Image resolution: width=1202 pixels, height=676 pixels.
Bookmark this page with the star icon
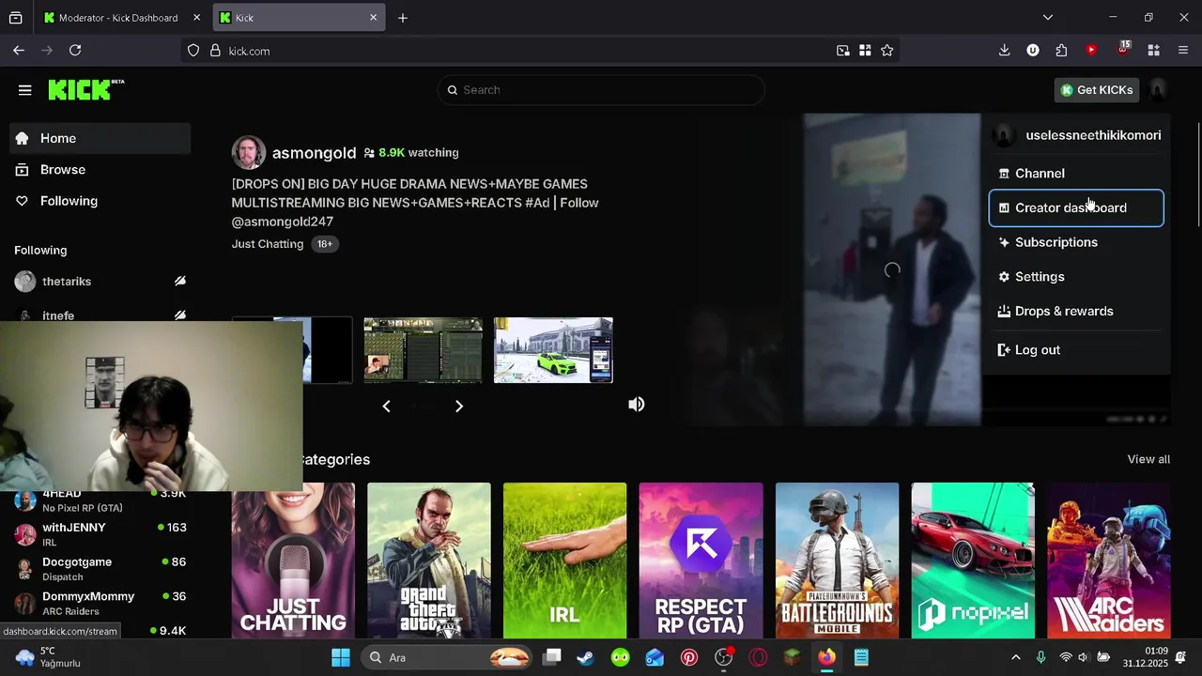click(x=887, y=51)
